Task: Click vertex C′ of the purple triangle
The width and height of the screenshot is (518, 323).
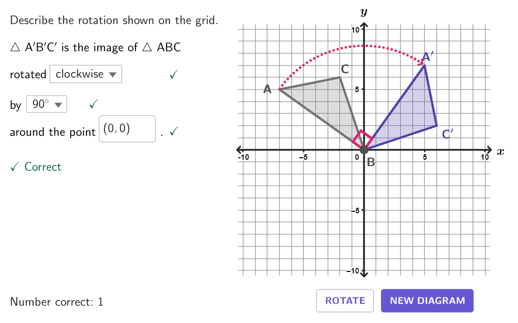Action: click(x=437, y=125)
